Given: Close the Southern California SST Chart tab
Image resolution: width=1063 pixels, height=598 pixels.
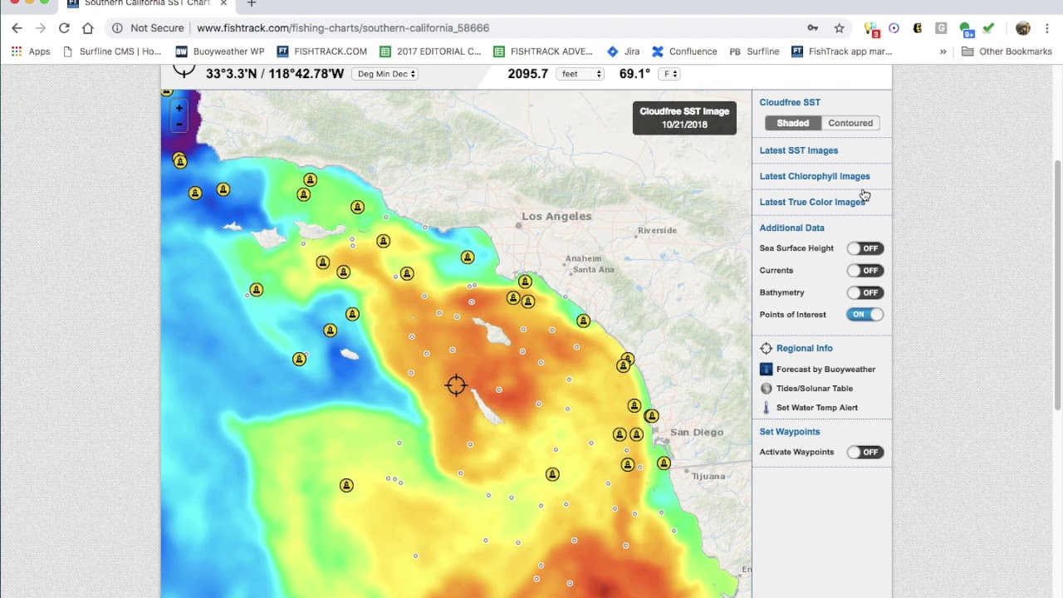Looking at the screenshot, I should point(223,3).
